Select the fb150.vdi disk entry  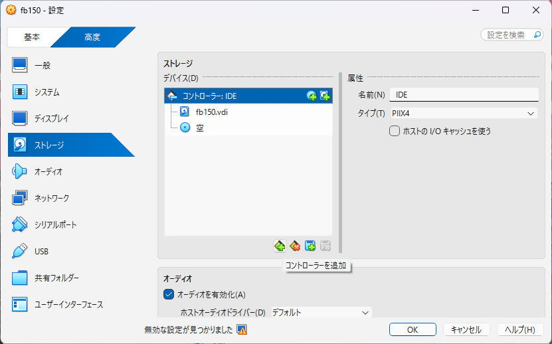point(248,112)
